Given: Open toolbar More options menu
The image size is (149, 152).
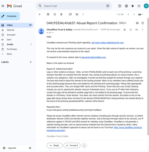Looking at the screenshot, I should (83, 14).
